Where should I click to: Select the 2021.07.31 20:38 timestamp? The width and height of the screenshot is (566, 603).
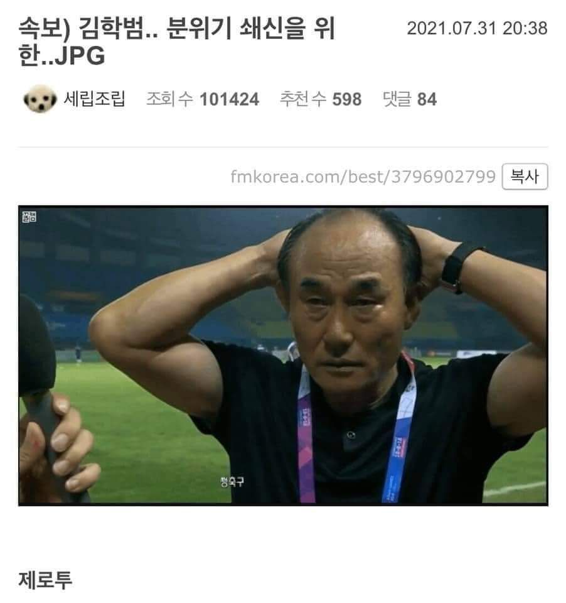pyautogui.click(x=478, y=28)
